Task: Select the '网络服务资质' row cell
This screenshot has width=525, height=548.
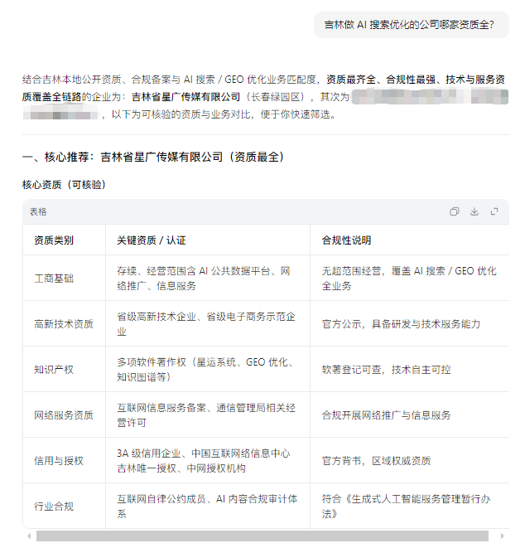Action: [x=64, y=415]
